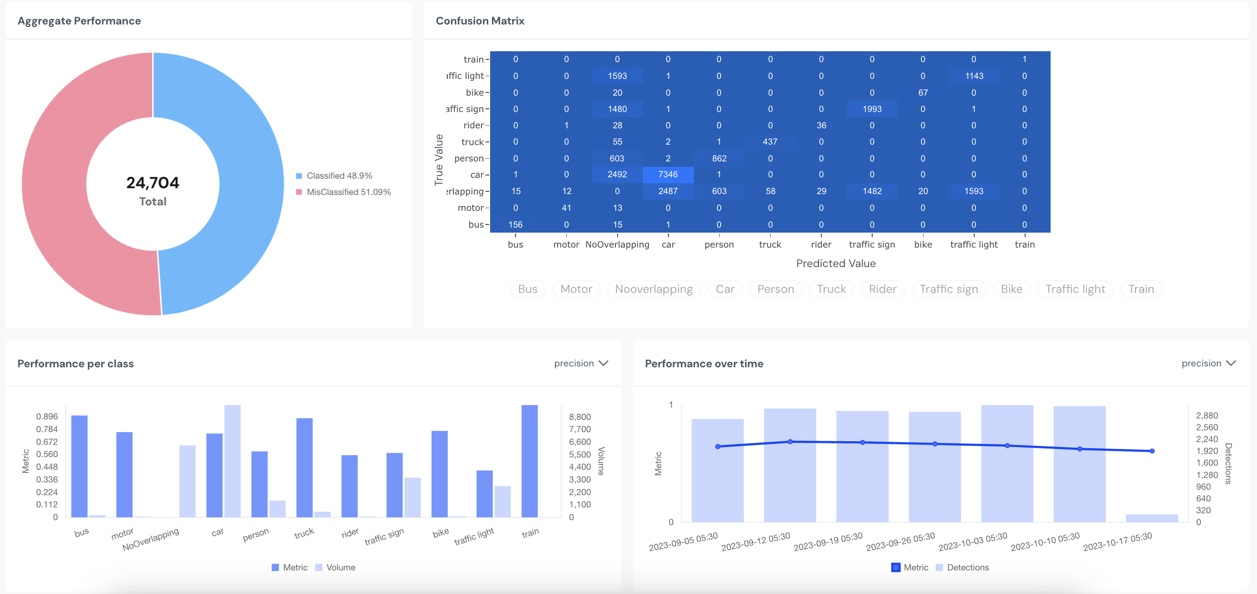The image size is (1257, 594).
Task: Click the Train class chip
Action: coord(1140,289)
